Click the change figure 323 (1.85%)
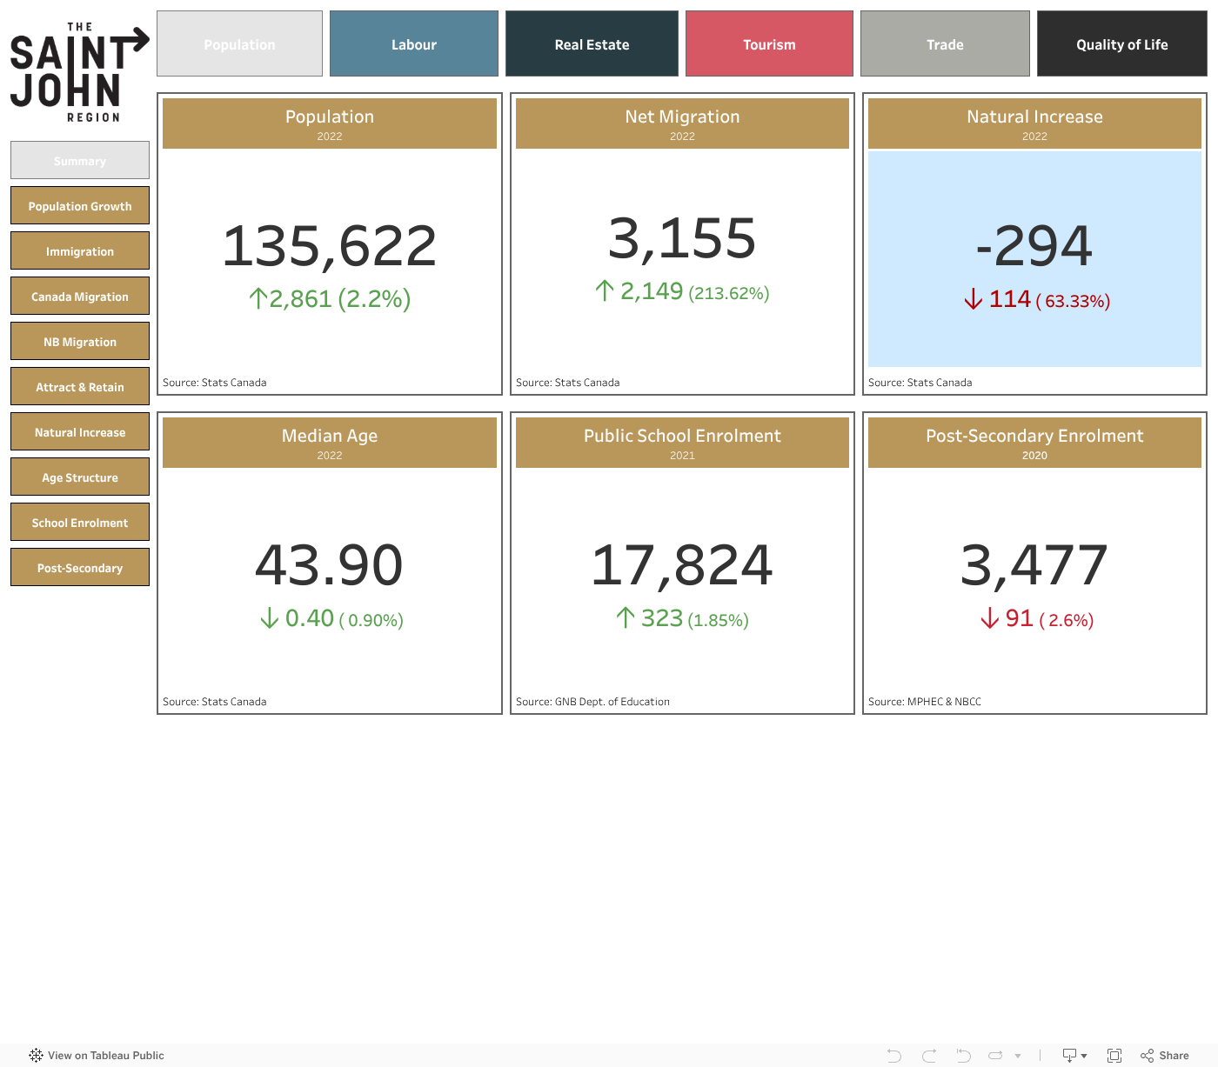 click(682, 618)
